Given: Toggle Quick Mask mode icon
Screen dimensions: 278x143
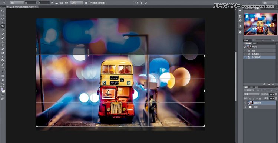Looking at the screenshot, I should coord(3,95).
